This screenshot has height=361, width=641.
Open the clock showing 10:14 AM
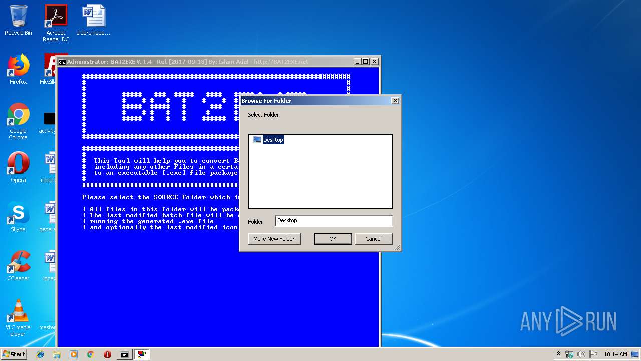point(615,354)
